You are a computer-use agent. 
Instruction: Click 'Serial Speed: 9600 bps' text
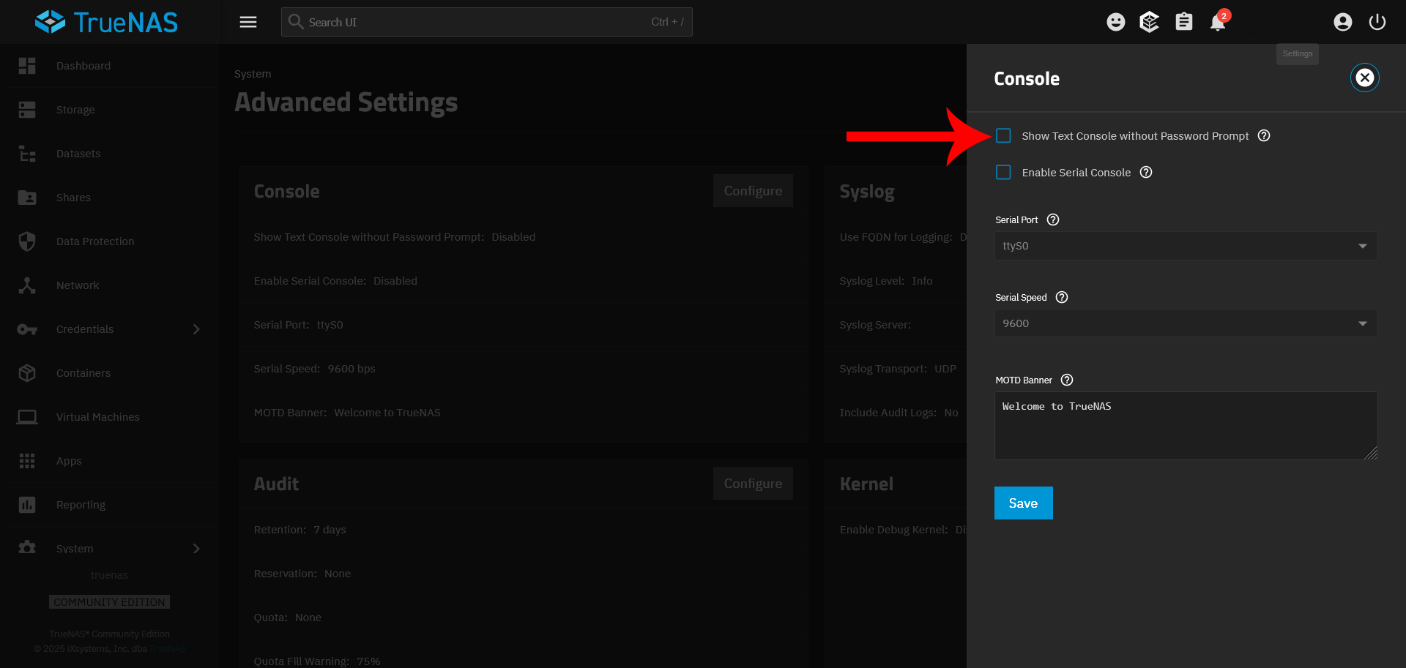tap(314, 369)
